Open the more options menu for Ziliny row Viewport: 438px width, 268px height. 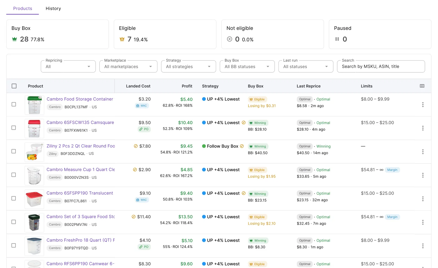(x=423, y=152)
